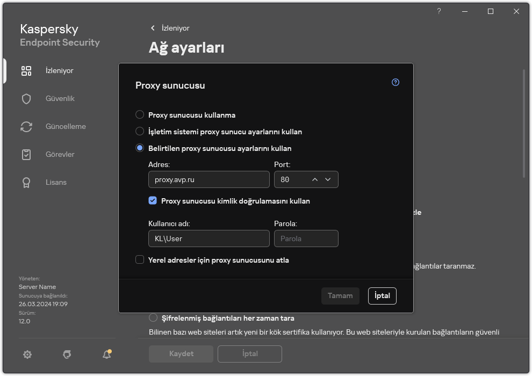
Task: Open help for the Proxy sunucusu dialog
Action: tap(395, 82)
